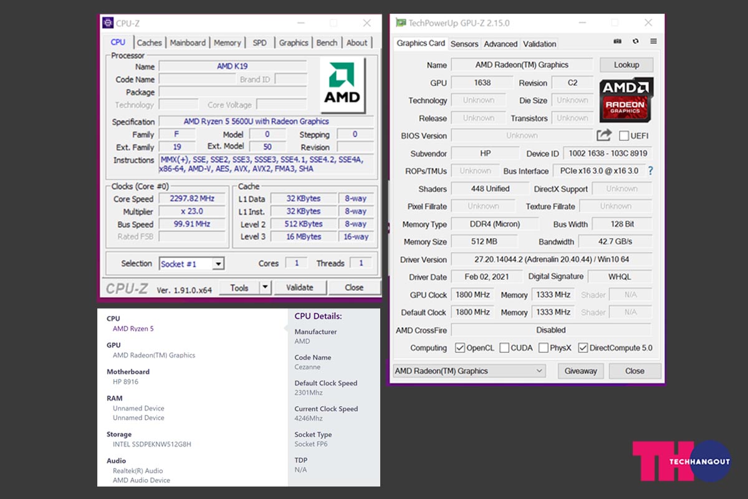748x499 pixels.
Task: Click the Close button in CPU-Z
Action: (354, 287)
